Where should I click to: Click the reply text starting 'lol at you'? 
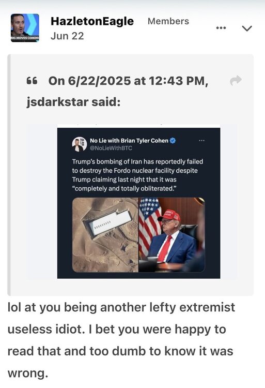tap(121, 340)
